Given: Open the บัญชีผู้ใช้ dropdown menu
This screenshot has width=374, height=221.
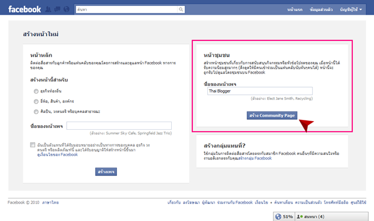Looking at the screenshot, I should 351,9.
